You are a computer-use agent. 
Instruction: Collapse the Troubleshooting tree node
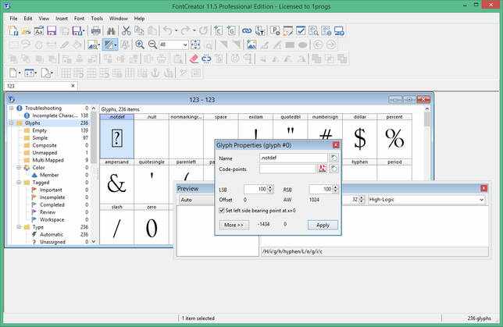[x=11, y=108]
